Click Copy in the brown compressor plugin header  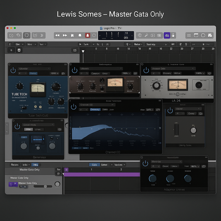(x=104, y=73)
